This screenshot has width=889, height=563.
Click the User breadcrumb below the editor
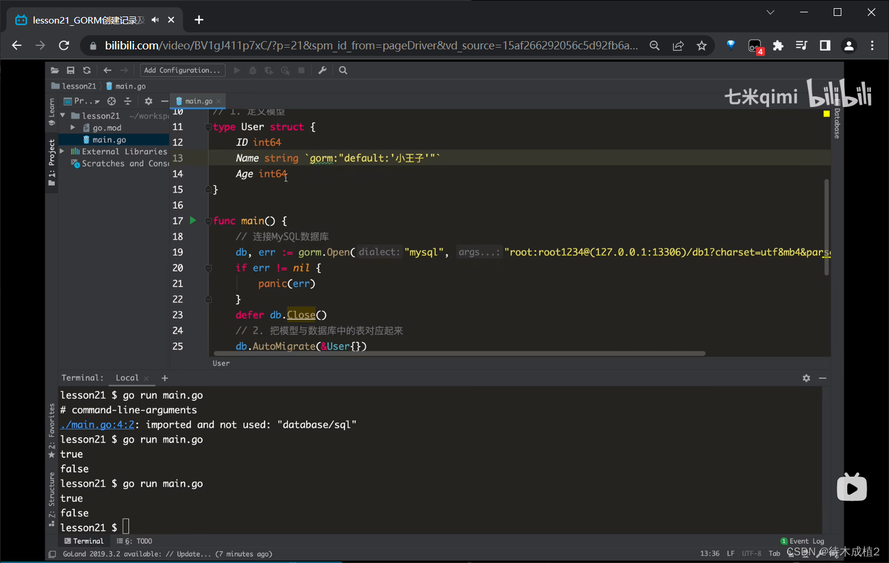tap(221, 363)
